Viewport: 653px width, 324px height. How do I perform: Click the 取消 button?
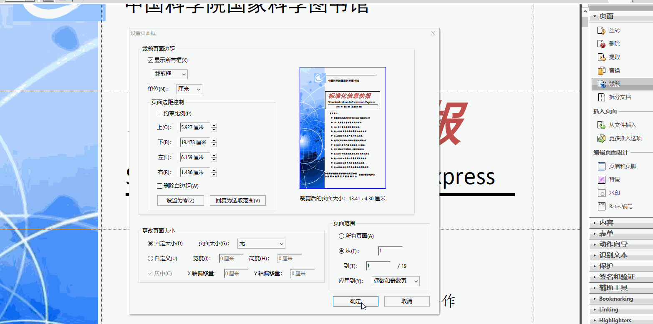[x=407, y=301]
